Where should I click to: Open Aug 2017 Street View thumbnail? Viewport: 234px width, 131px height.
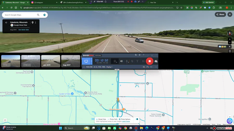pos(70,61)
